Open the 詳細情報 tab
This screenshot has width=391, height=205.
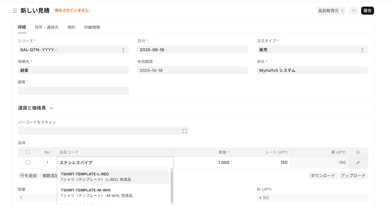(x=92, y=27)
